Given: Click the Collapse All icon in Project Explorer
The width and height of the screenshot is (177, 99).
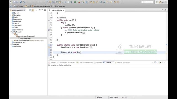Looking at the screenshot, I should [x=30, y=10].
